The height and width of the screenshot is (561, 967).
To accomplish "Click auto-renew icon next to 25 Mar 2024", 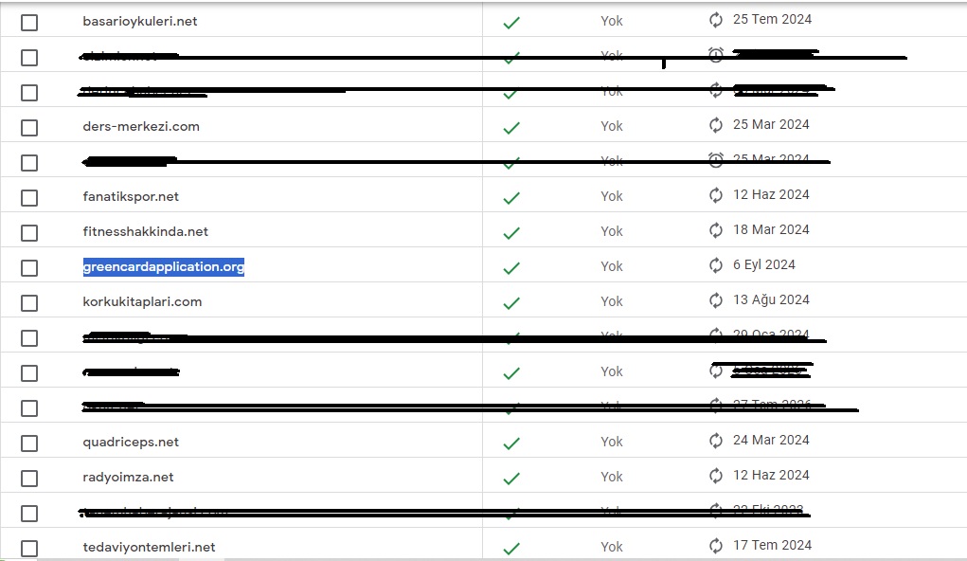I will pos(715,125).
